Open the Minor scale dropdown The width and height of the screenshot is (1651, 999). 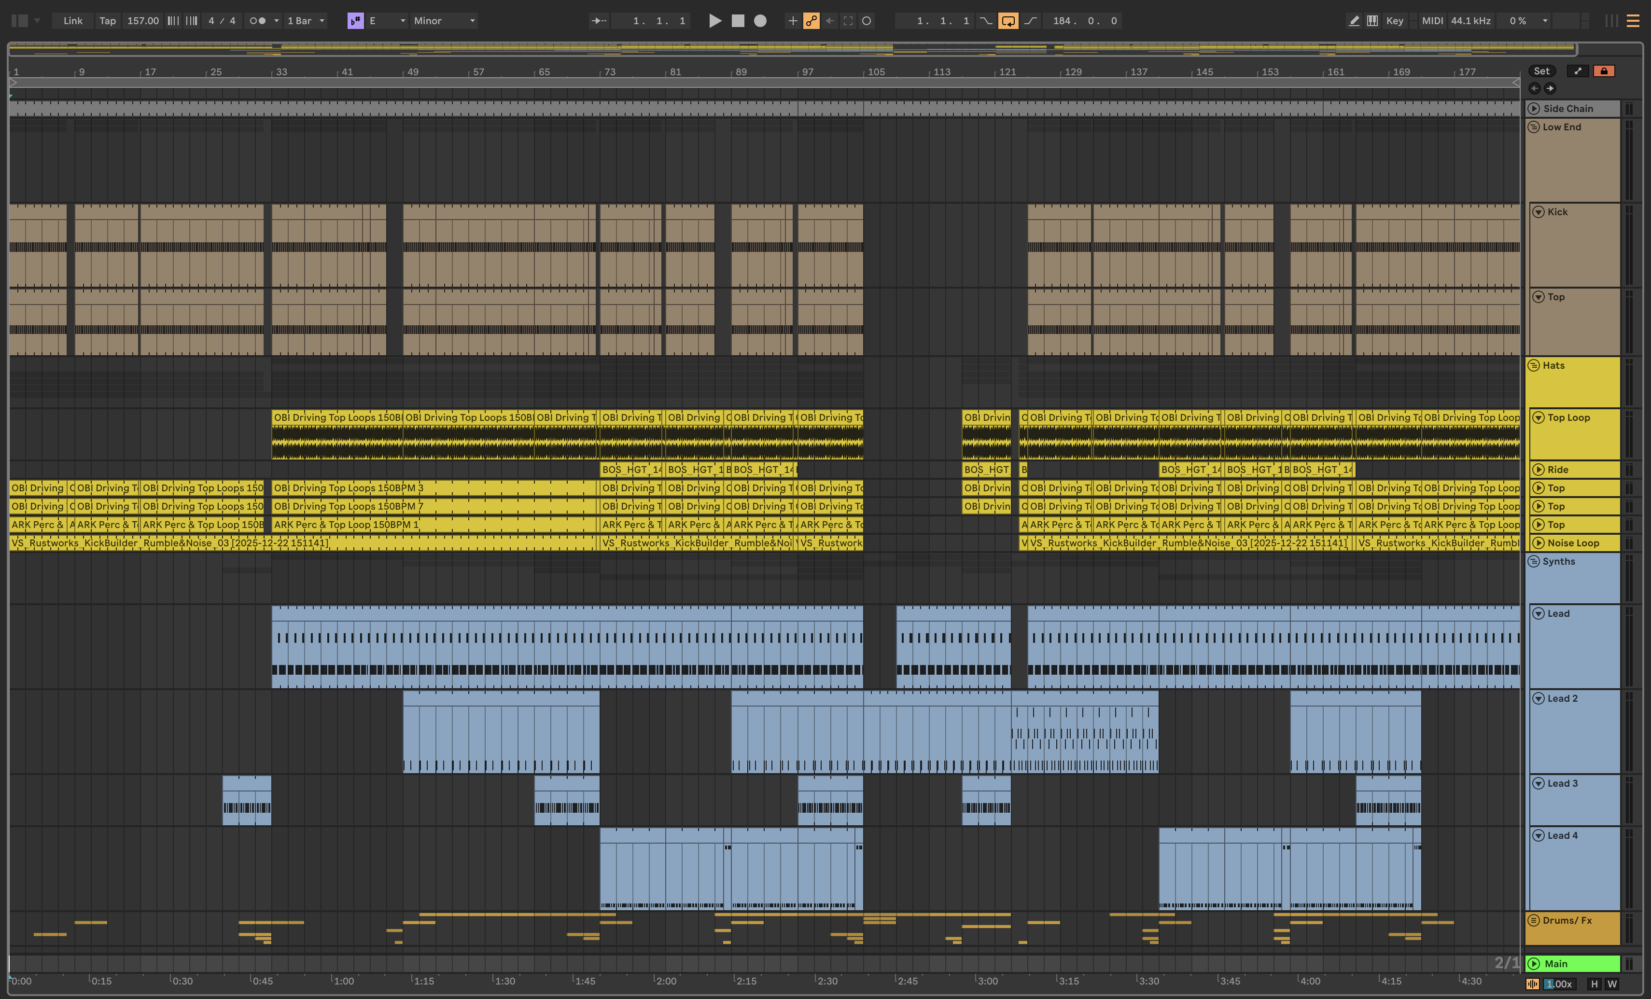pos(444,21)
